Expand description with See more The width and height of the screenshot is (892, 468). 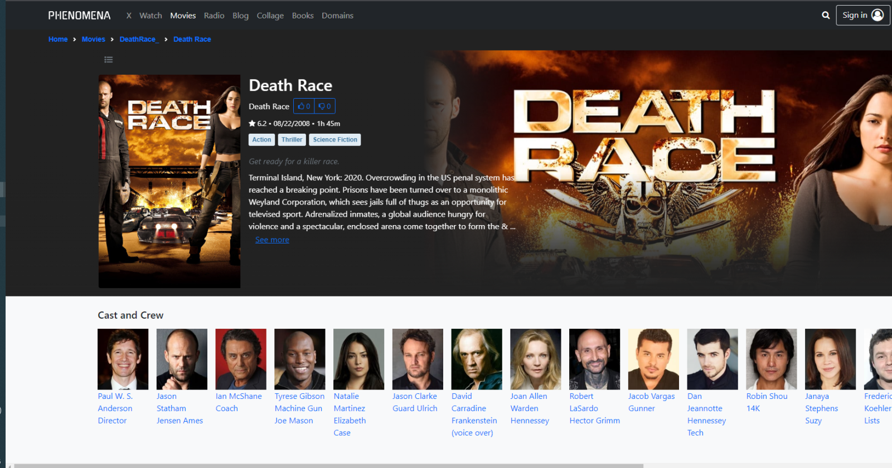coord(272,240)
